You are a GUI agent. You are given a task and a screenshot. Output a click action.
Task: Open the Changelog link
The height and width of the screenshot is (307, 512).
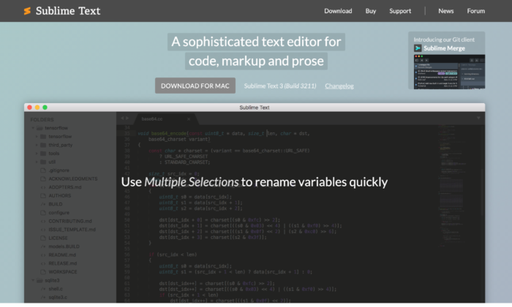pyautogui.click(x=339, y=86)
